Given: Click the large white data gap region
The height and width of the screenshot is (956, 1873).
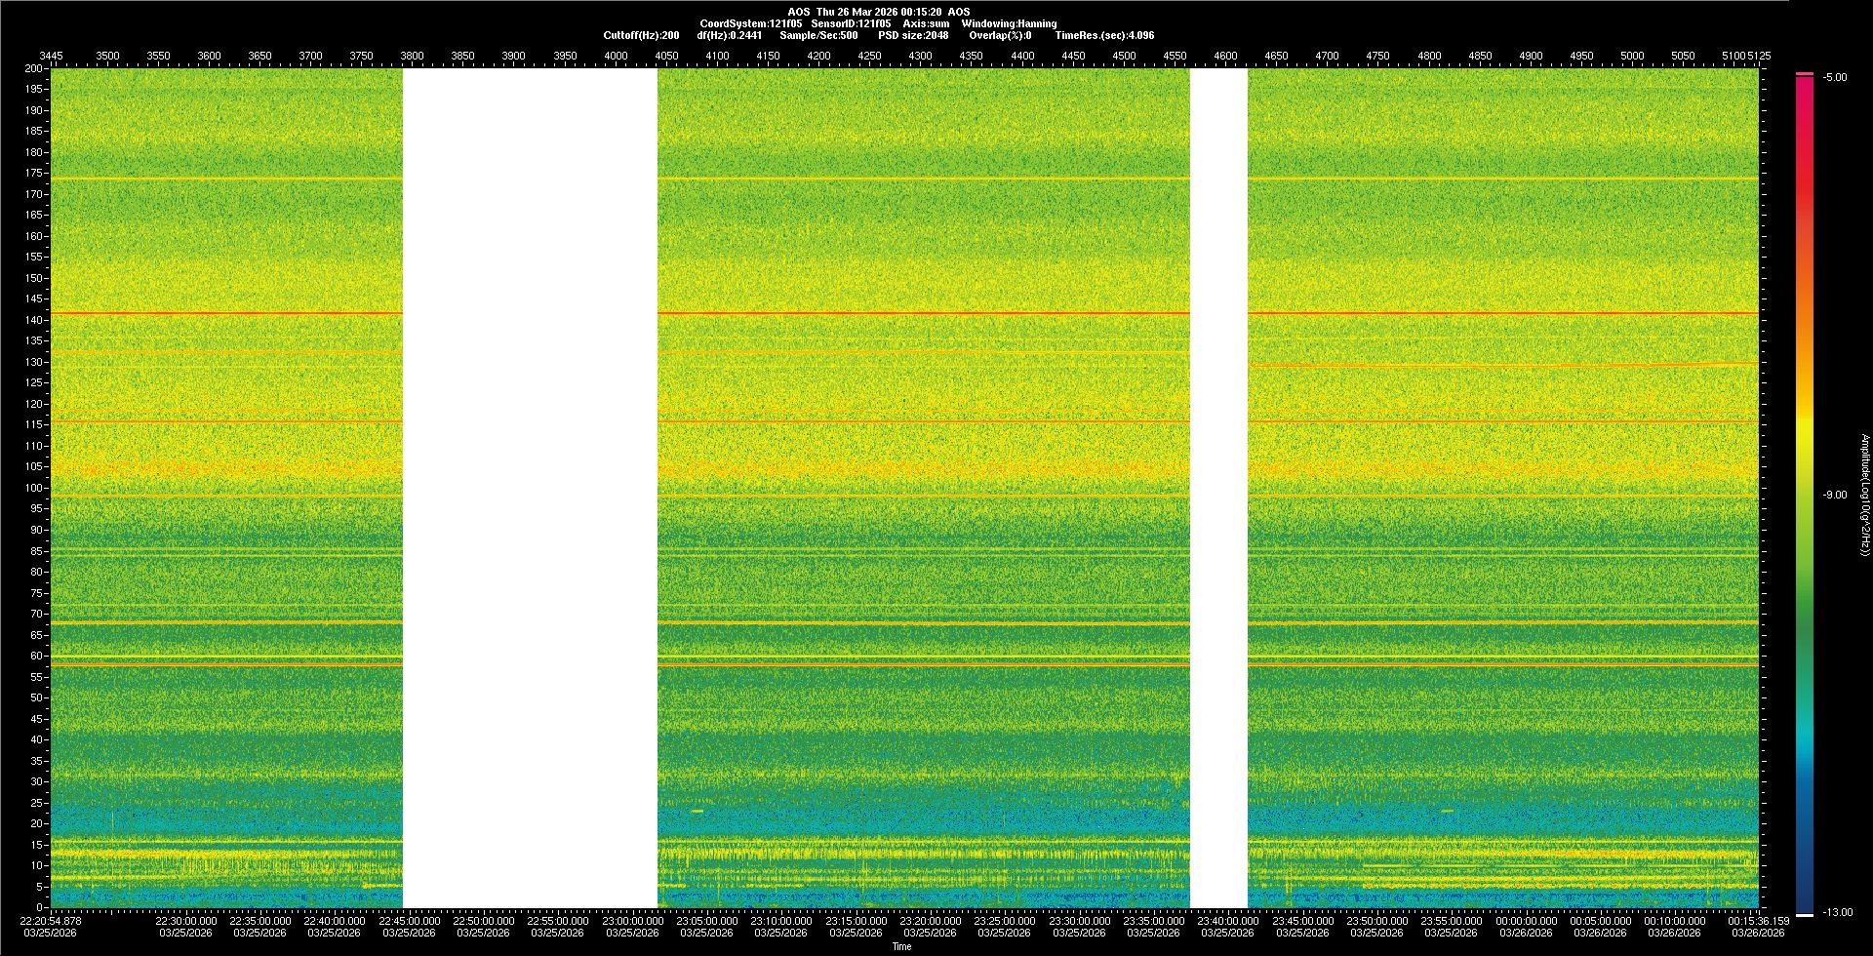Looking at the screenshot, I should [530, 488].
